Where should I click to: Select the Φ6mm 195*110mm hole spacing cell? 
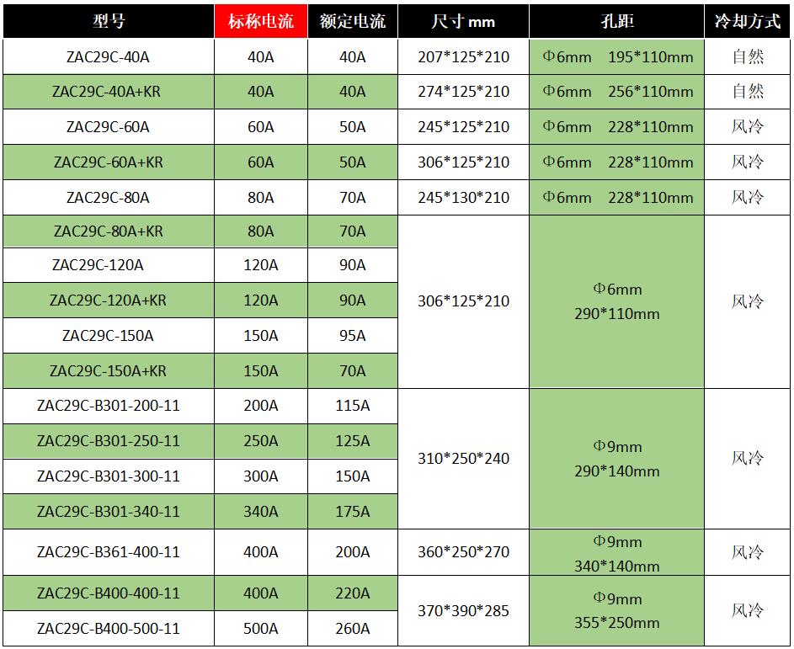tap(617, 57)
